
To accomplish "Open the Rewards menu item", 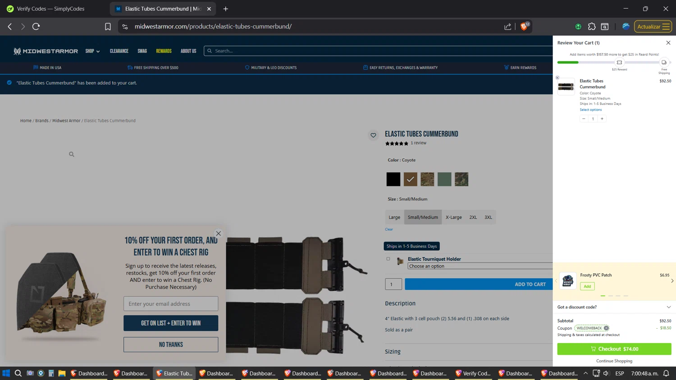I will click(x=164, y=51).
